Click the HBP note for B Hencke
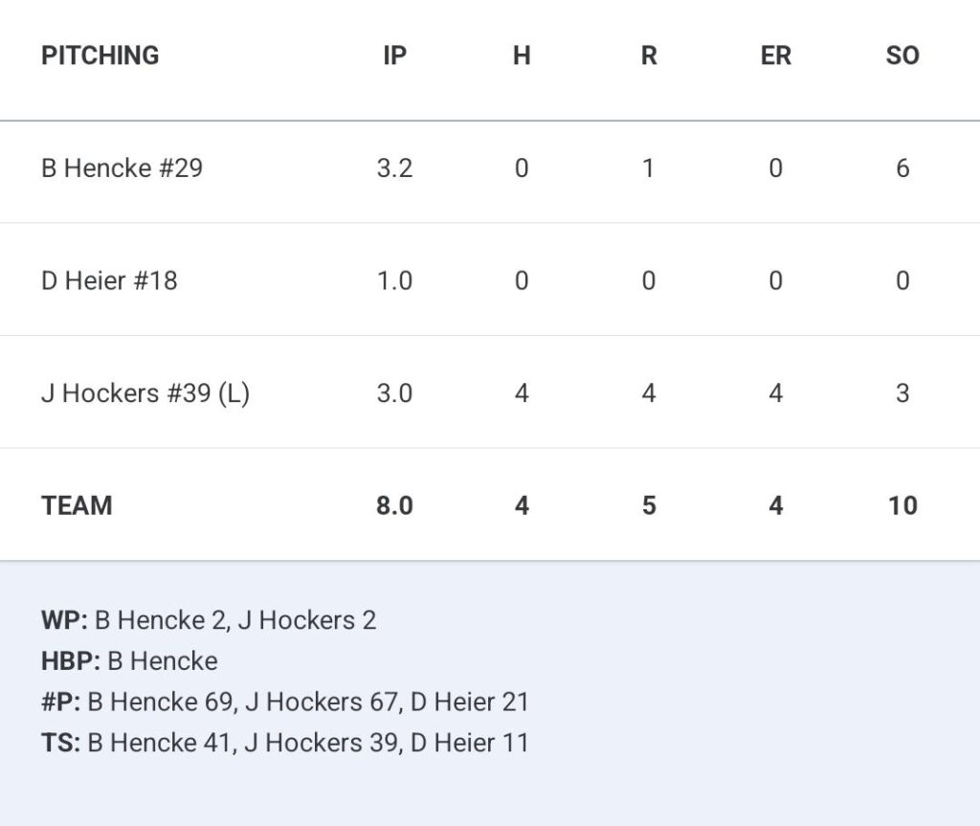 [x=129, y=661]
